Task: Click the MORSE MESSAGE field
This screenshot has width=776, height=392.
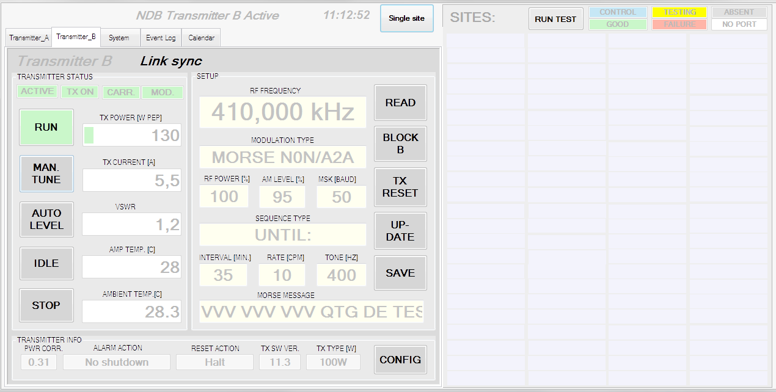Action: point(311,311)
